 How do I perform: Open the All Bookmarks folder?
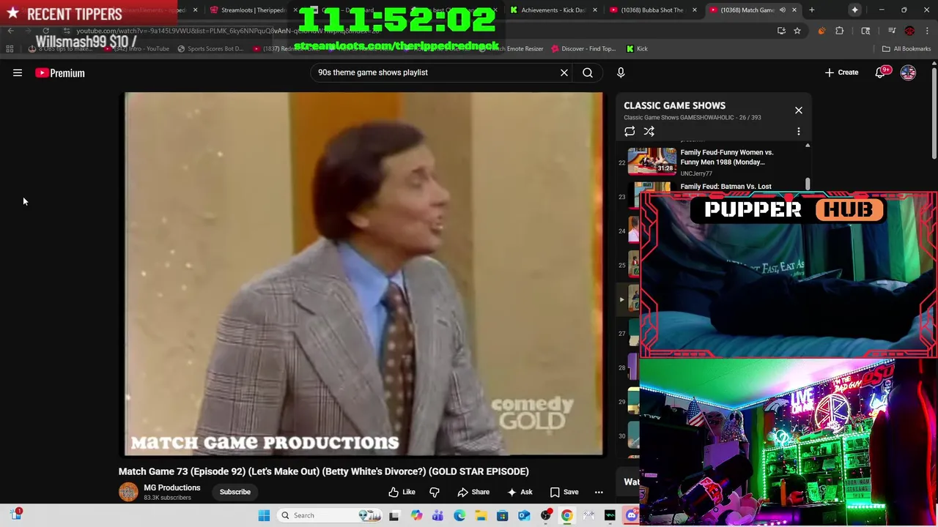[x=906, y=49]
